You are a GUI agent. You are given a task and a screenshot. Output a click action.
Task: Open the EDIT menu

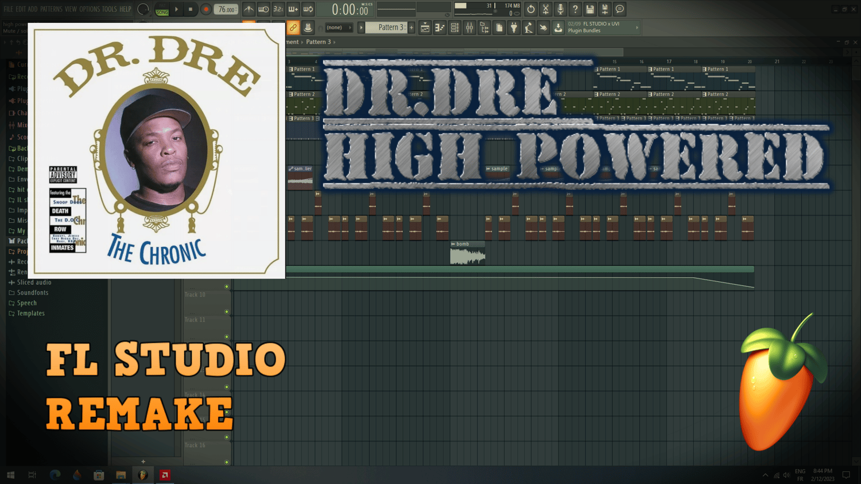point(21,9)
